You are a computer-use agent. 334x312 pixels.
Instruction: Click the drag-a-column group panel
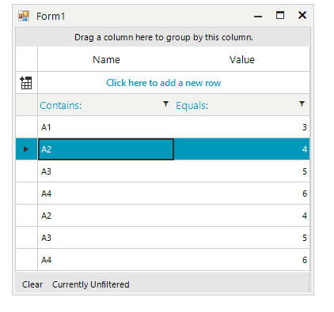163,37
